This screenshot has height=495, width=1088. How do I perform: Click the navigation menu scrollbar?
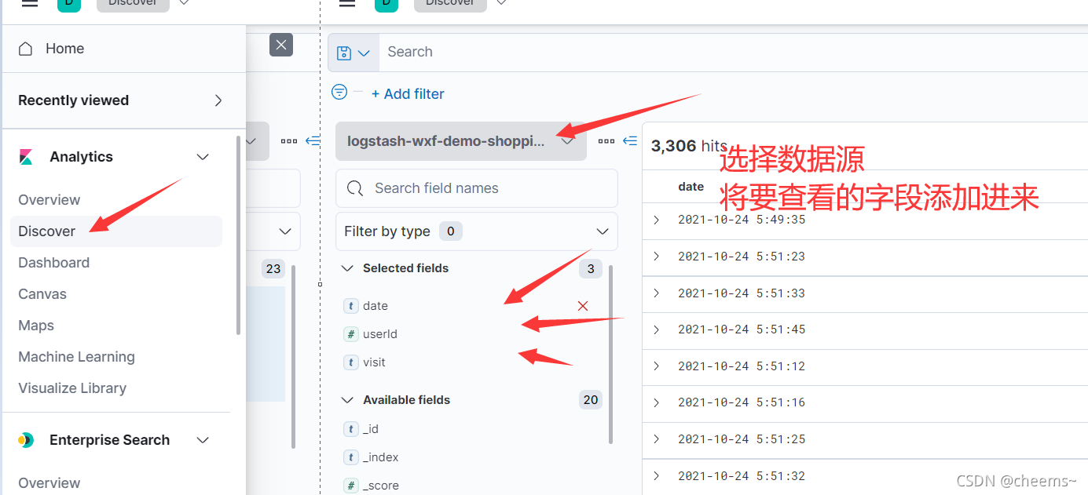[x=238, y=235]
